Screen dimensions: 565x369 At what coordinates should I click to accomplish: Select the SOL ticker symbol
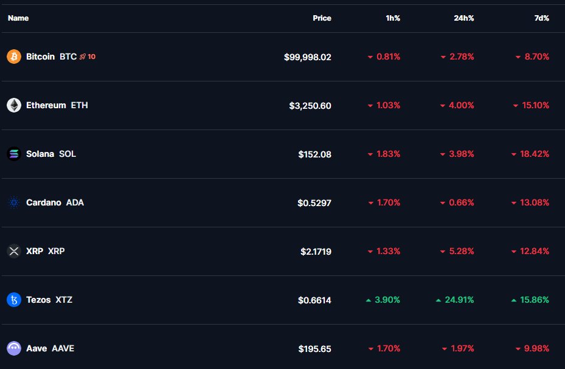pyautogui.click(x=68, y=154)
